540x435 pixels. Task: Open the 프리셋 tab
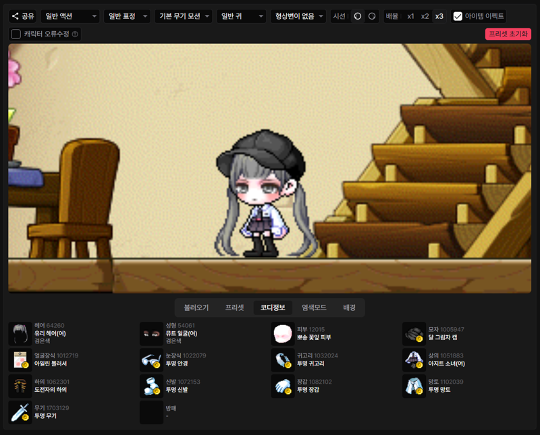coord(234,308)
